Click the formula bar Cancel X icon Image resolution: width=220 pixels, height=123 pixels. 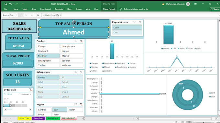(26, 15)
